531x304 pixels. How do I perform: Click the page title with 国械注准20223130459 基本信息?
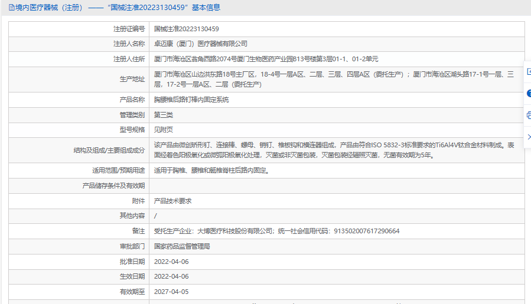[x=118, y=8]
